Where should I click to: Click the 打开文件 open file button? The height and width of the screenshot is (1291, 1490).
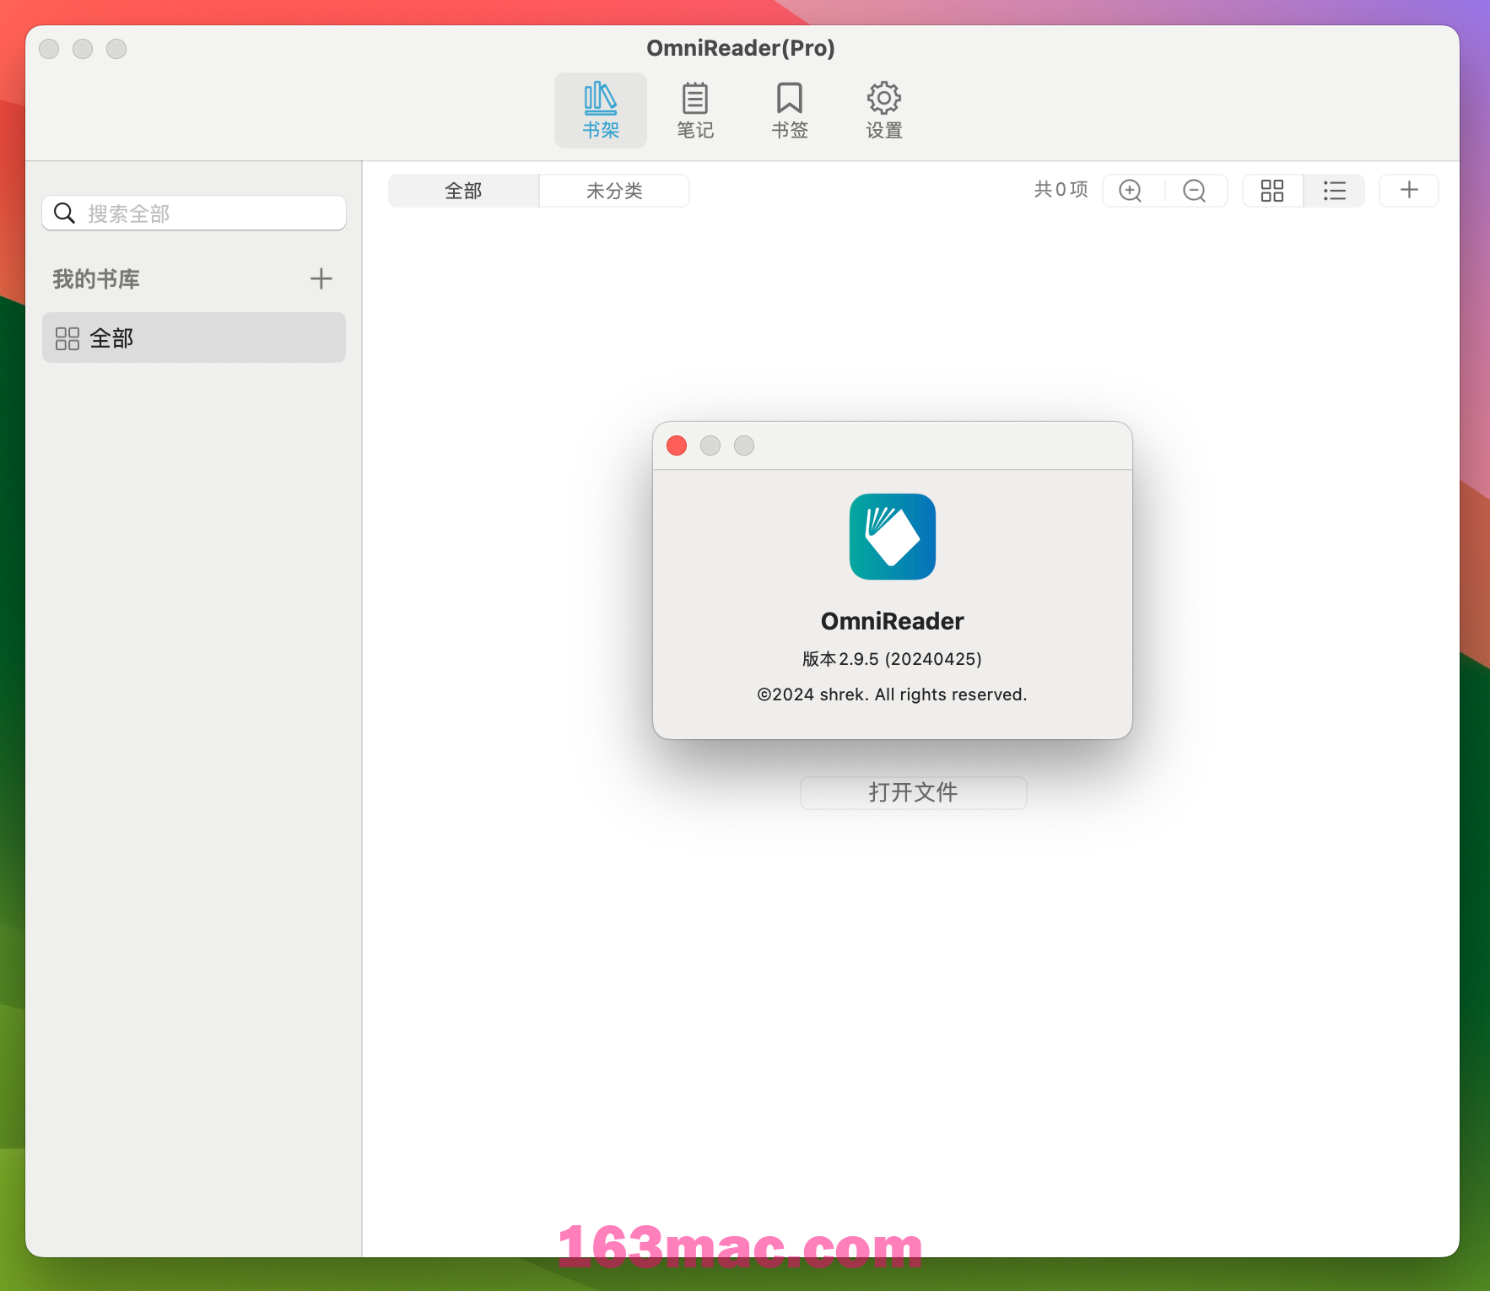click(x=913, y=792)
